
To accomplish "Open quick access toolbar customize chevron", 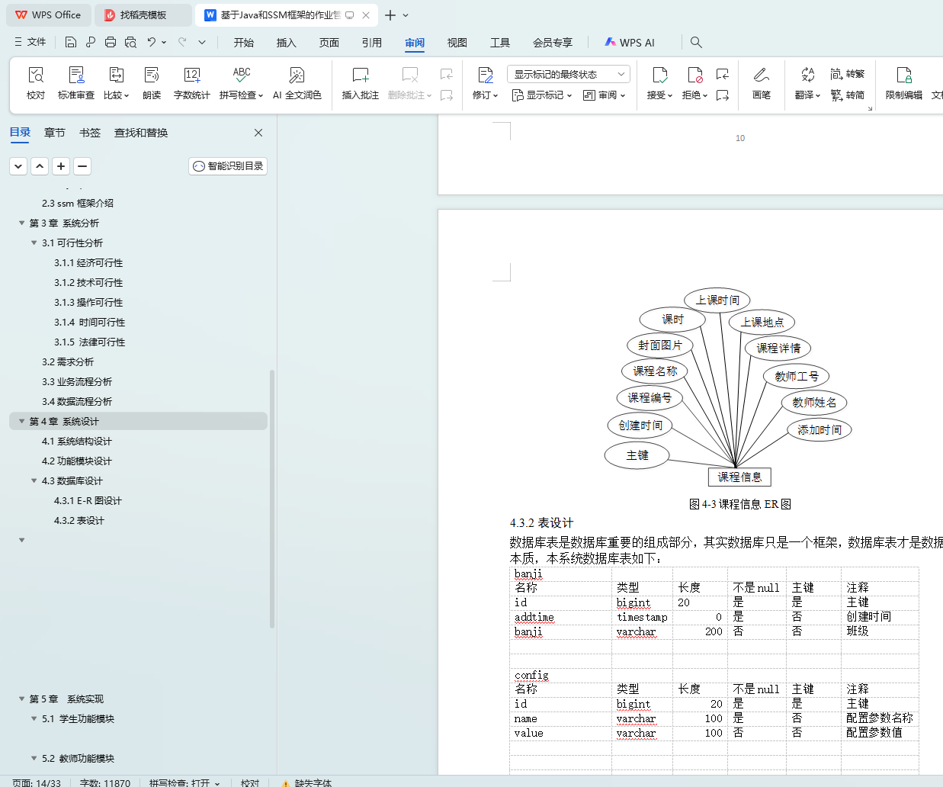I will pyautogui.click(x=202, y=42).
